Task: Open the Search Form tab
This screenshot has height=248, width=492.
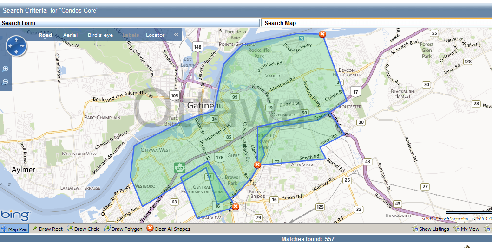Action: [x=130, y=23]
